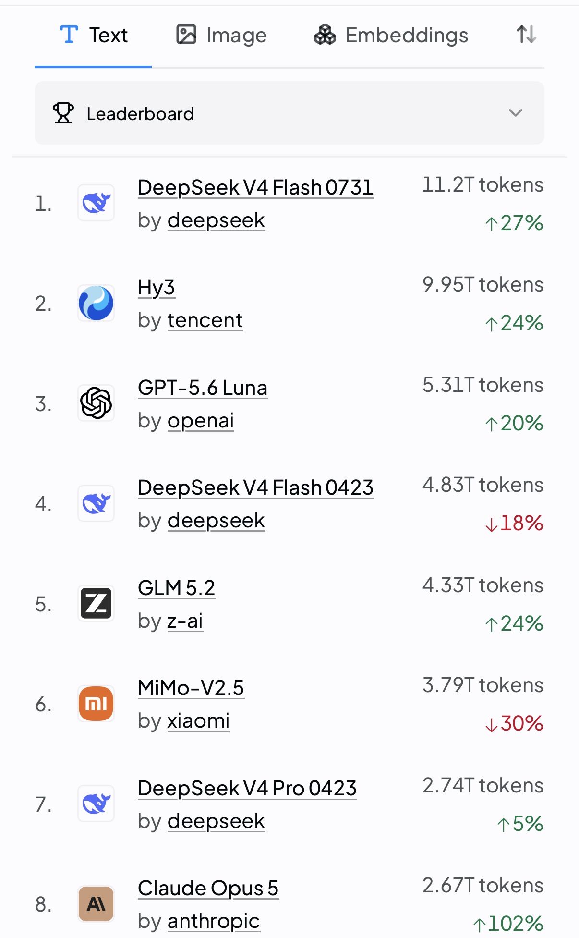Click the sort arrows icon right of Embeddings

pos(526,35)
